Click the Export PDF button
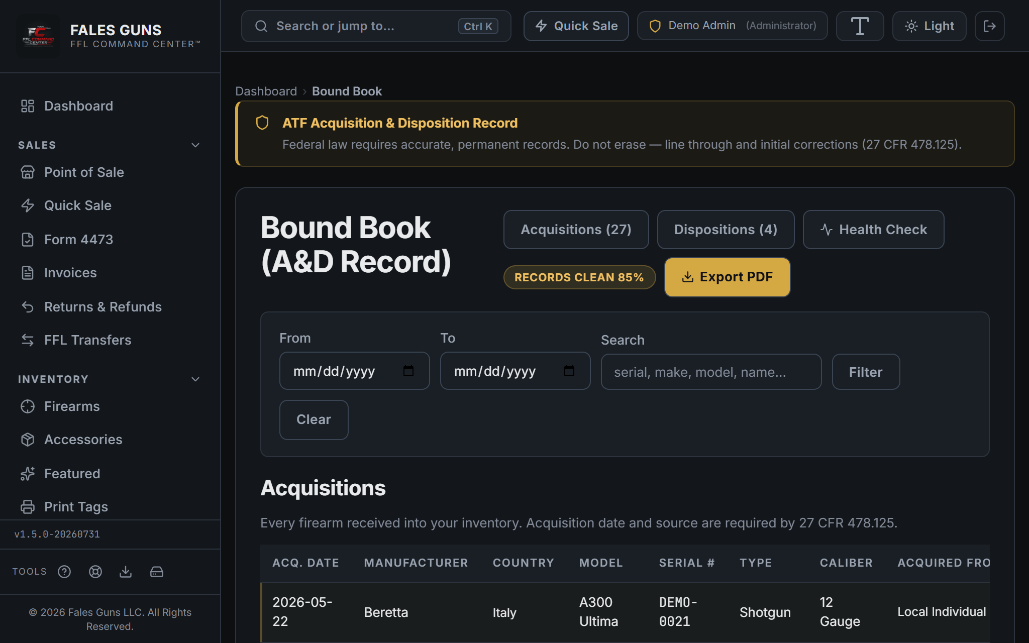This screenshot has height=643, width=1029. click(x=727, y=277)
